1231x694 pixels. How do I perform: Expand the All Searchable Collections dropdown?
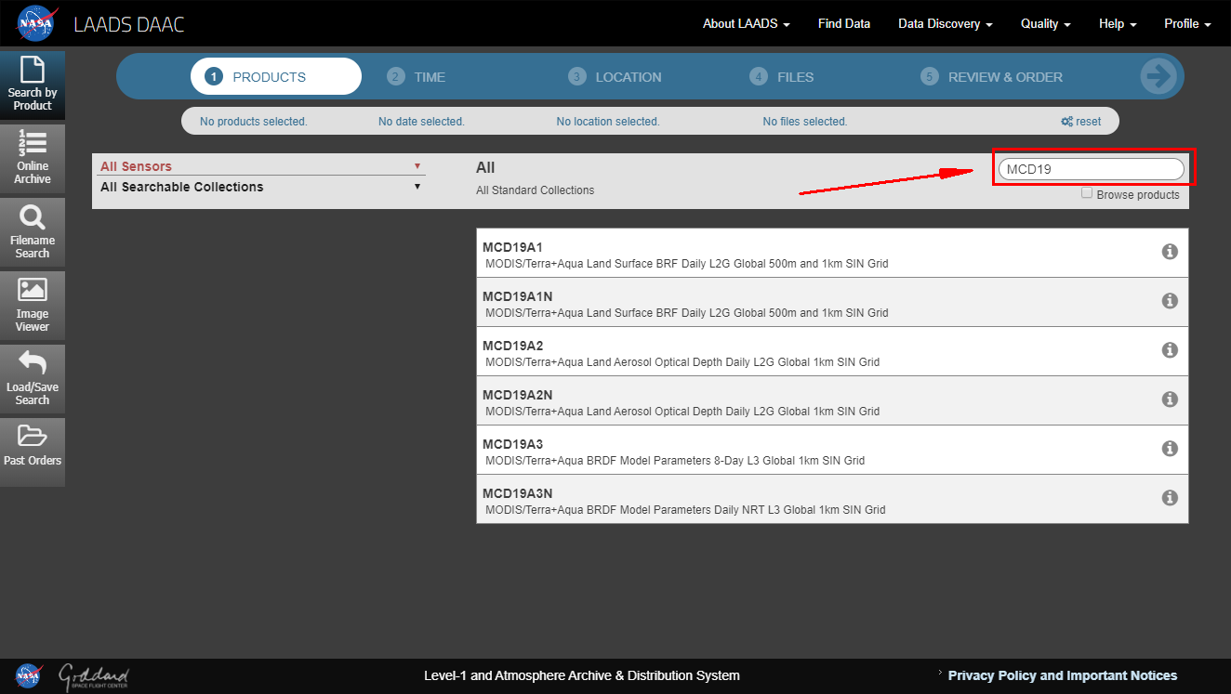click(261, 187)
